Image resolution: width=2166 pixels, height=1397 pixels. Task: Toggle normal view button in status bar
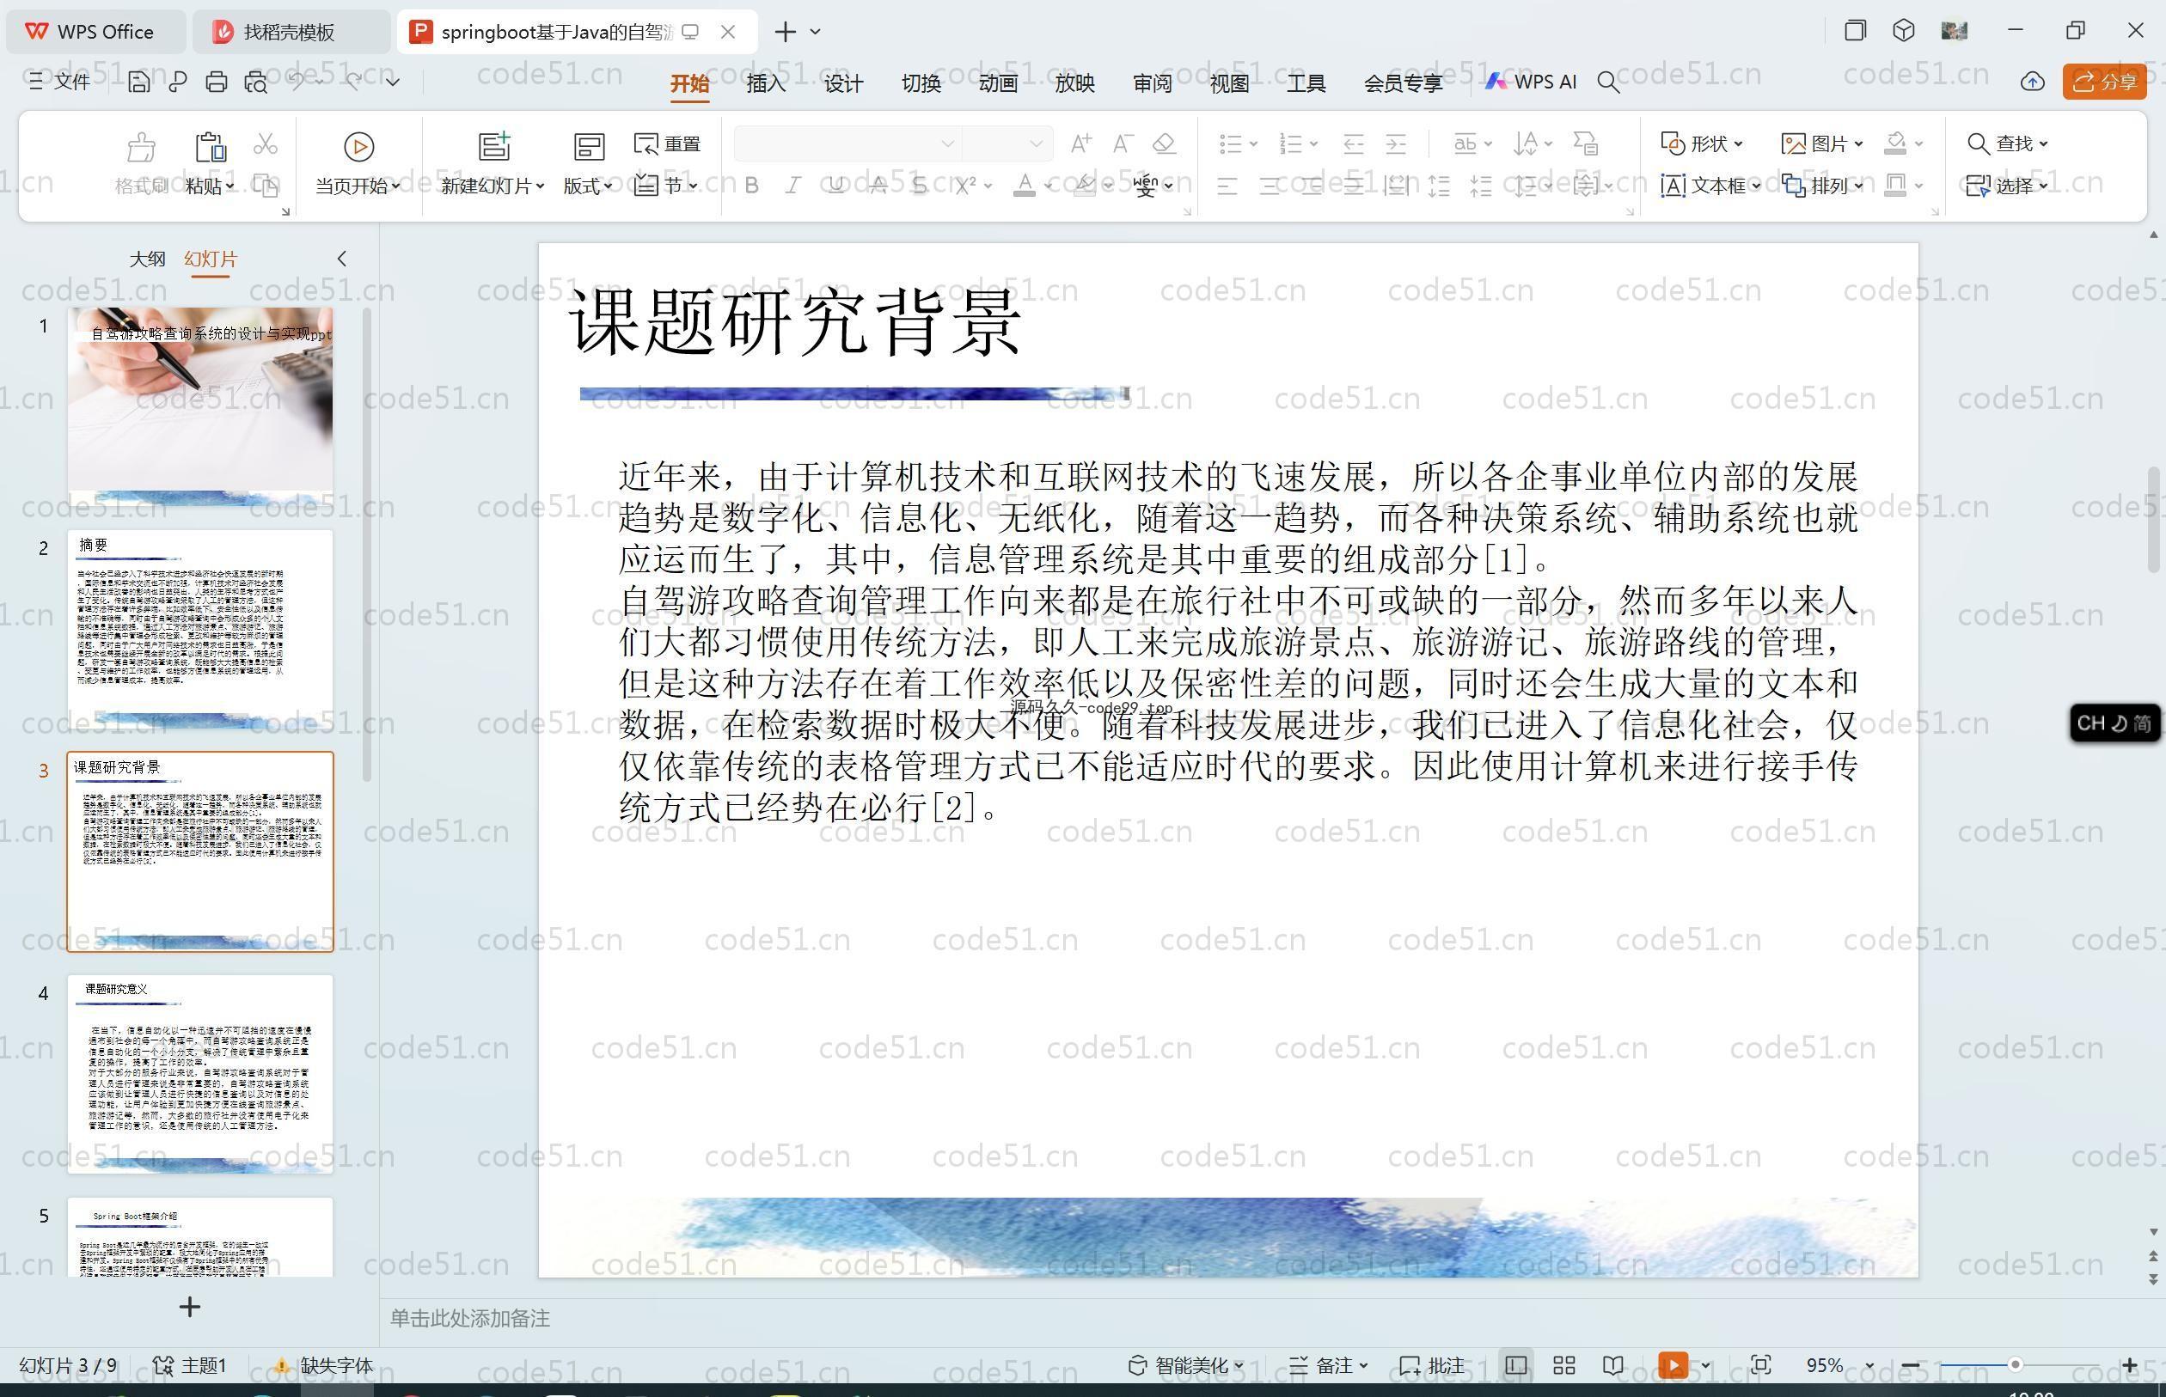click(1515, 1365)
